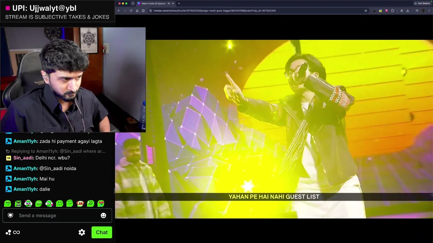
Task: Open Aman11yh from the 'dalle' message
Action: (x=25, y=189)
